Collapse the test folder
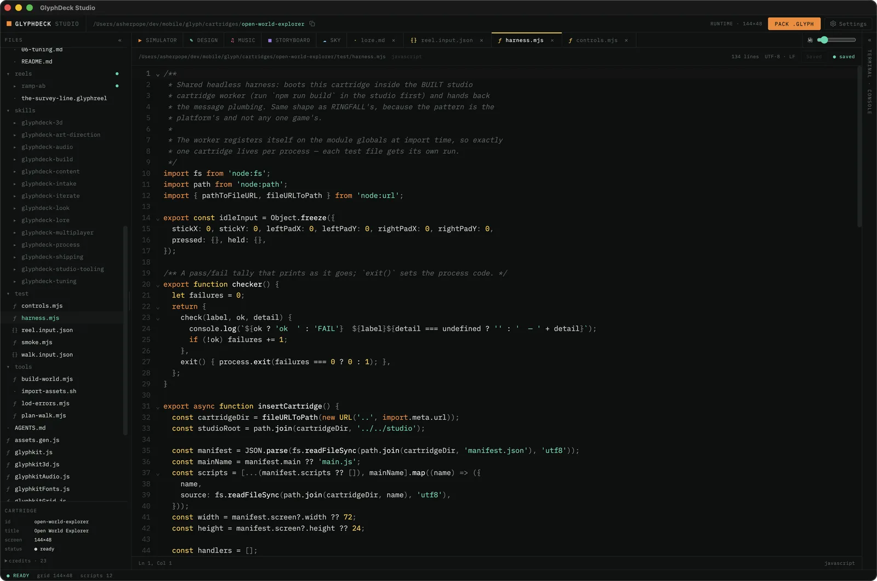 pos(8,294)
